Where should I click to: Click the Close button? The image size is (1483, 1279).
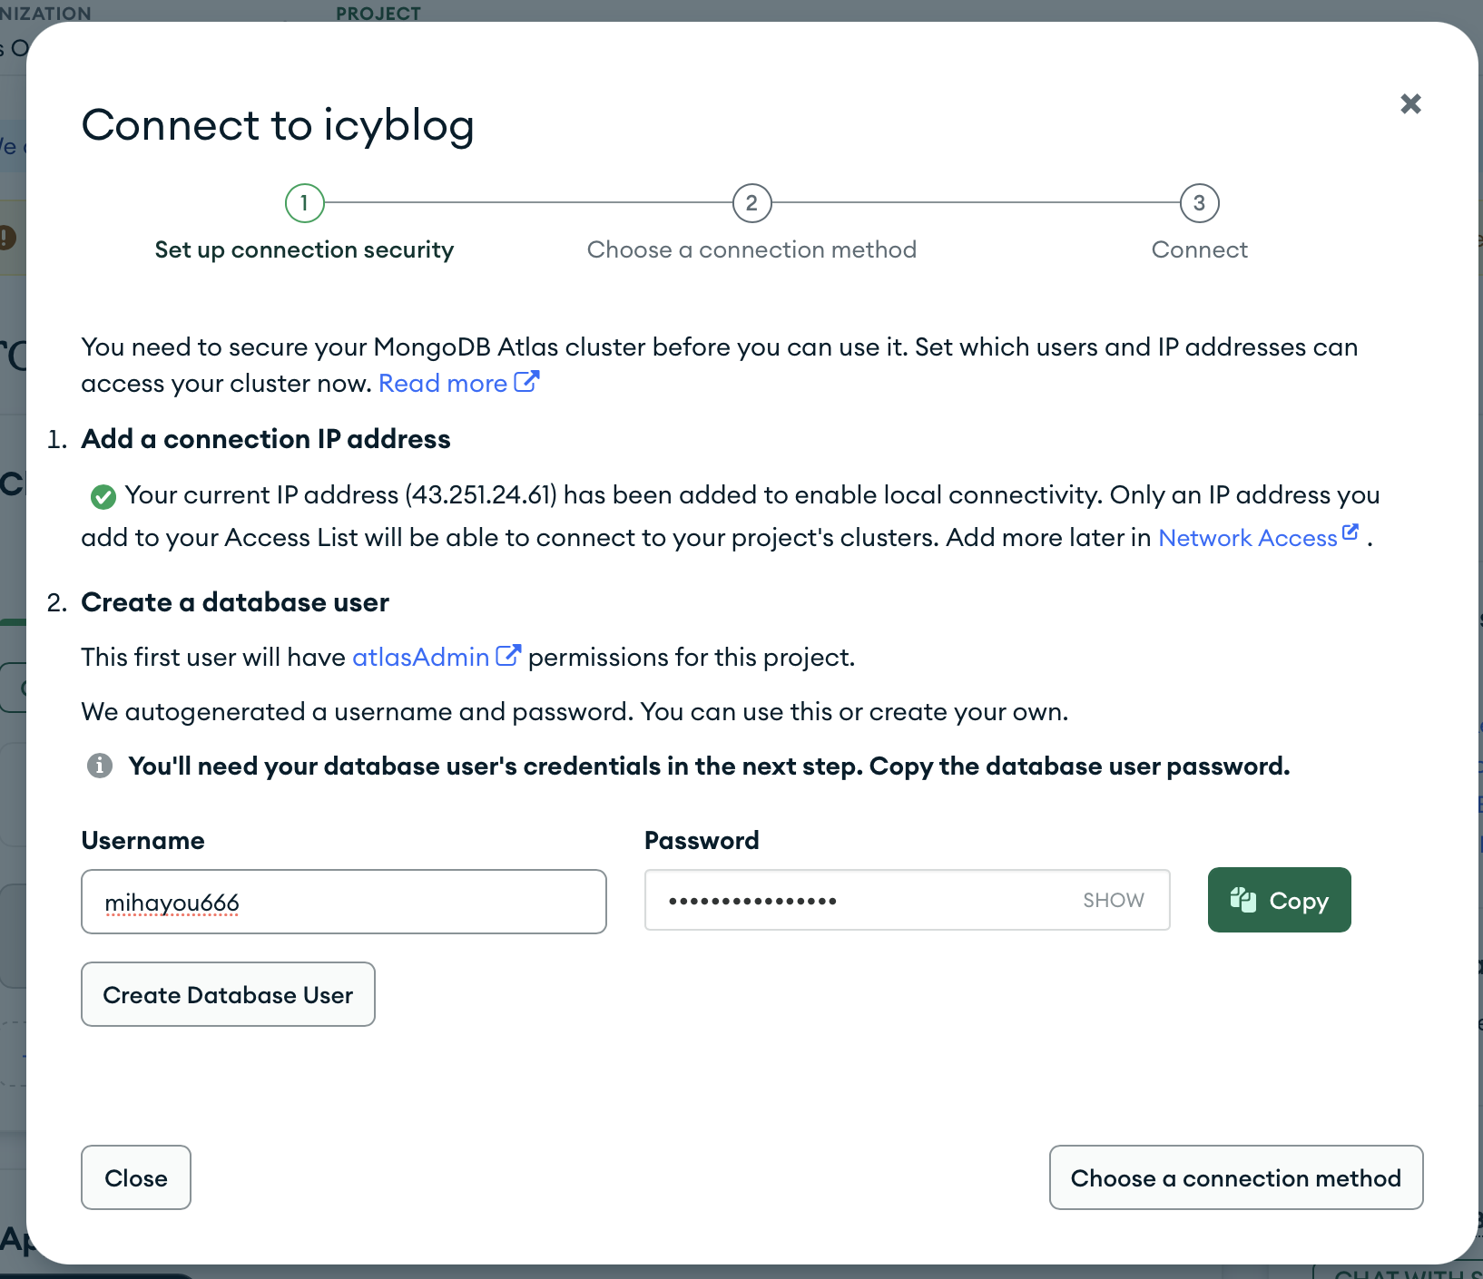[136, 1177]
